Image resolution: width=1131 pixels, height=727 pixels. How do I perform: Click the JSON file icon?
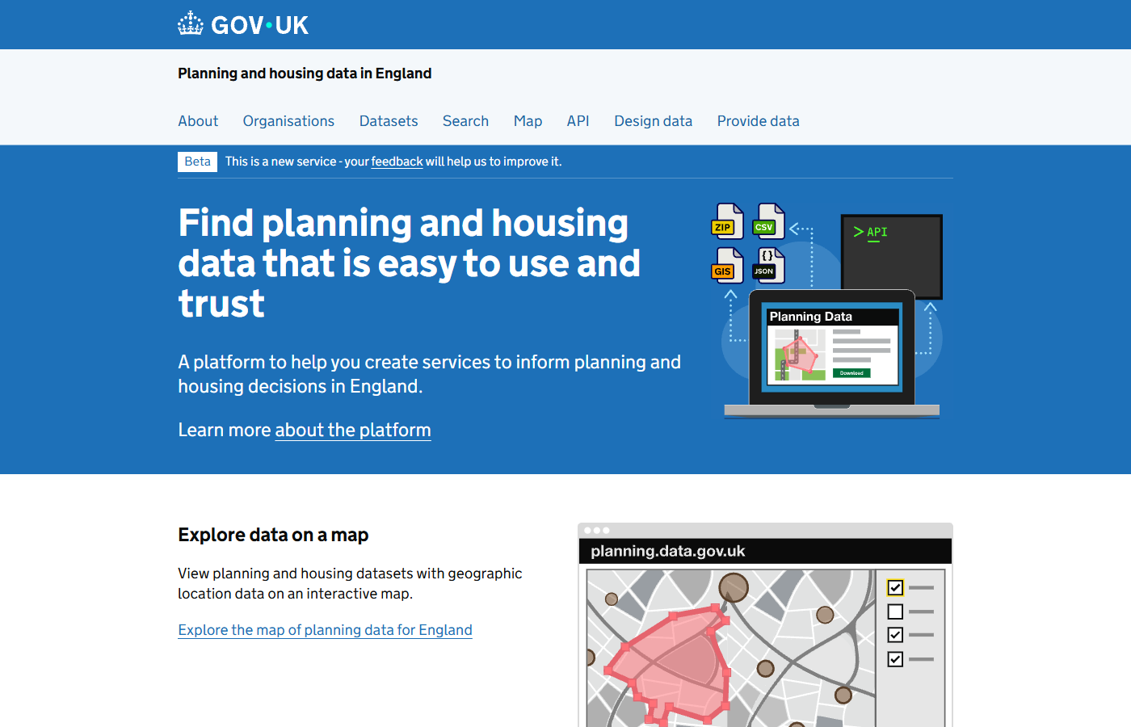tap(767, 266)
